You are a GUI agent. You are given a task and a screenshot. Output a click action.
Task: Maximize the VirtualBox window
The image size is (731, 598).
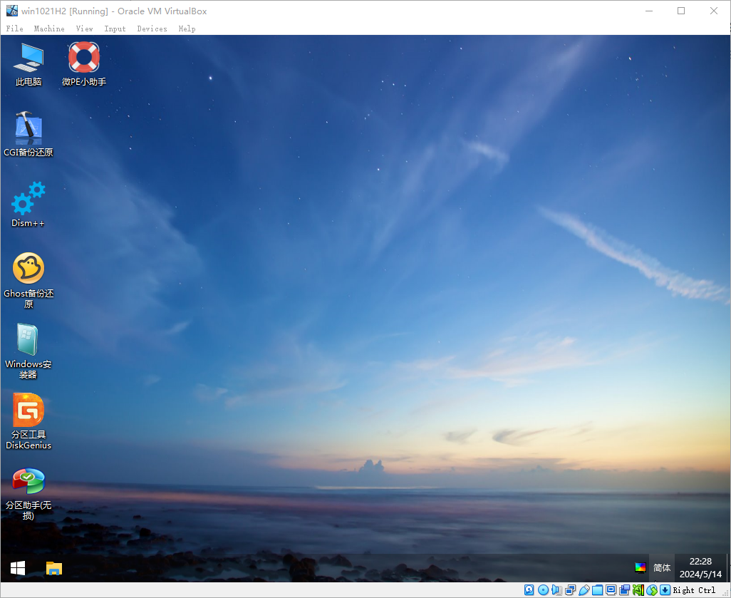pos(681,11)
